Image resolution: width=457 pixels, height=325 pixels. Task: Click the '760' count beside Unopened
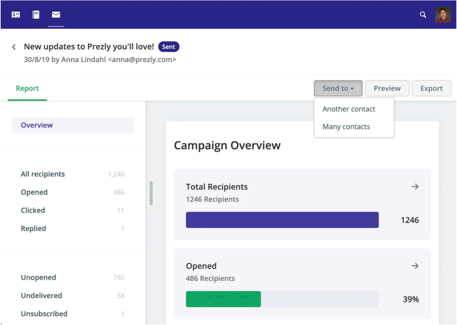click(x=119, y=278)
